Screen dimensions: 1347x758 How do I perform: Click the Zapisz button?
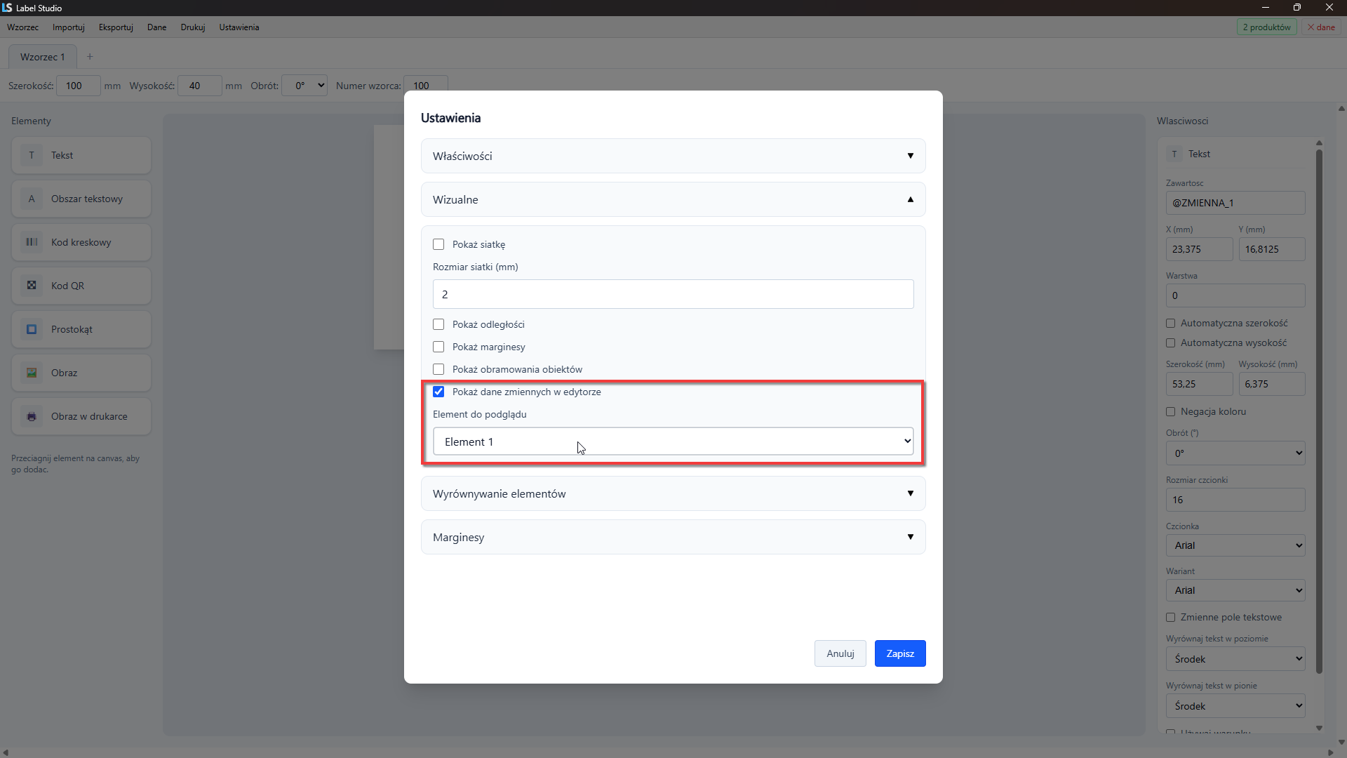click(x=900, y=653)
